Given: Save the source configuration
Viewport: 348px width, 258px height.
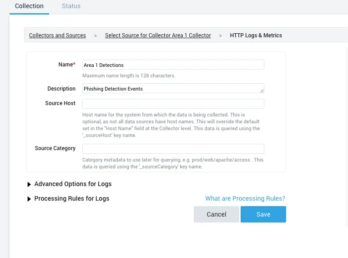Looking at the screenshot, I should pos(263,214).
